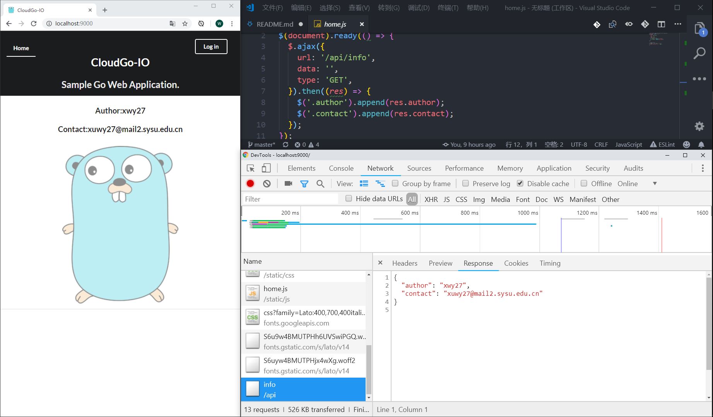
Task: Change the indentation setting 空格: 2
Action: point(554,144)
